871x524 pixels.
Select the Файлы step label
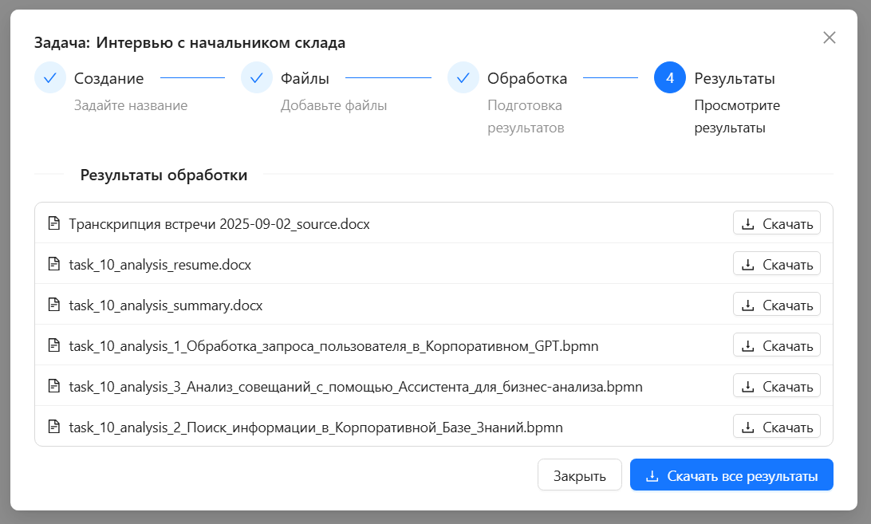[305, 78]
